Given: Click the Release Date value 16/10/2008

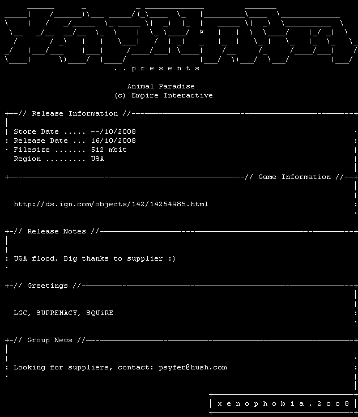Looking at the screenshot, I should (113, 141).
